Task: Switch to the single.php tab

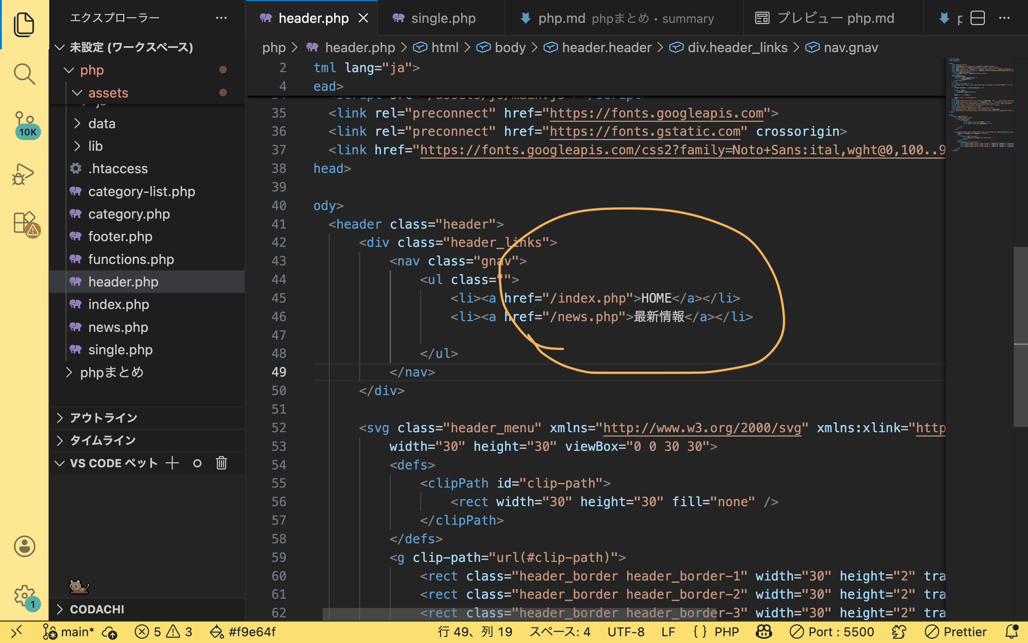Action: 441,18
